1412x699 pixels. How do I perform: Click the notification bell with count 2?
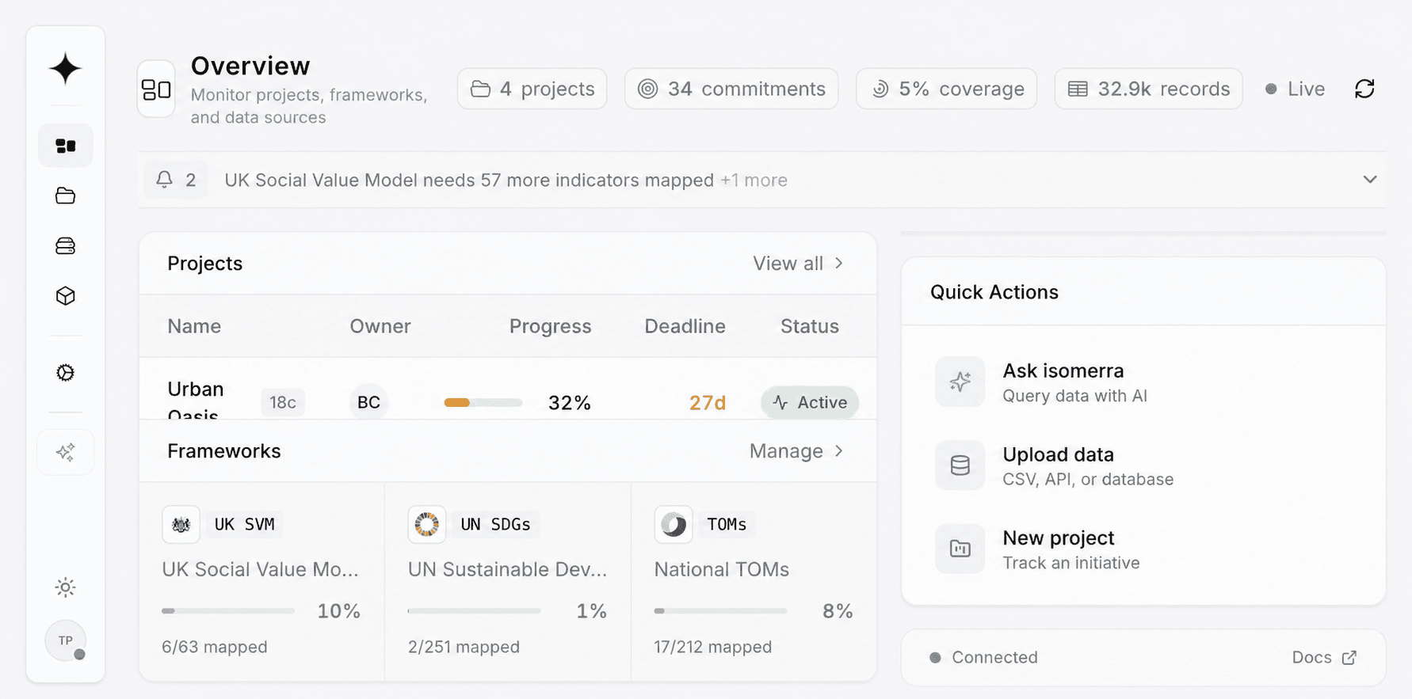176,180
